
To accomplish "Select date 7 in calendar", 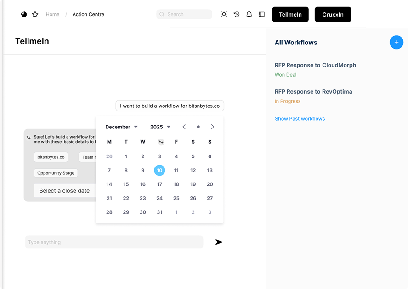I will click(109, 171).
